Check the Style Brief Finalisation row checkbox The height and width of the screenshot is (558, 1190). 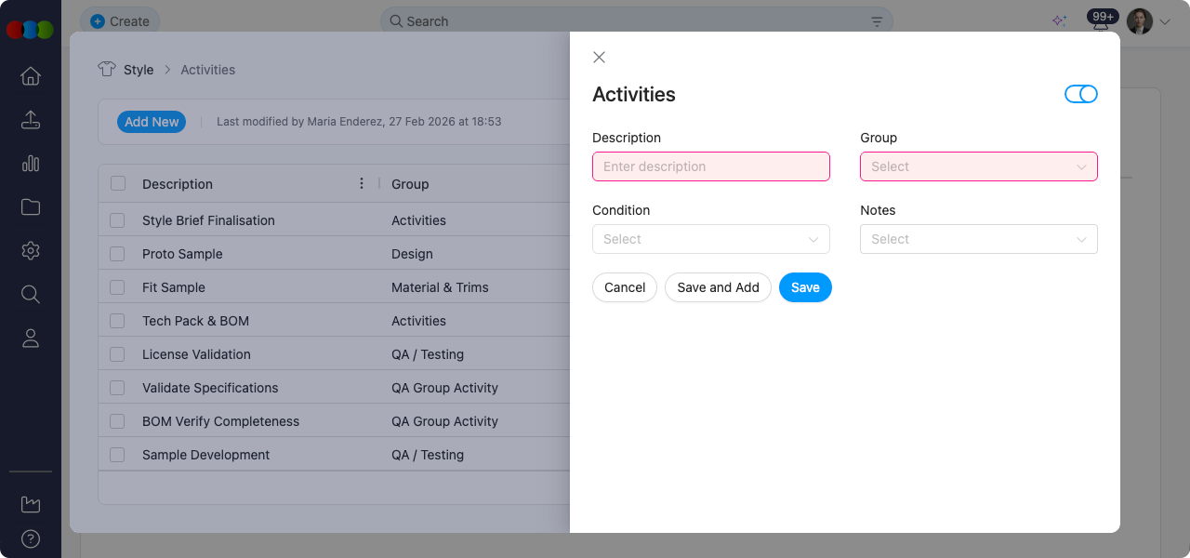click(x=117, y=219)
